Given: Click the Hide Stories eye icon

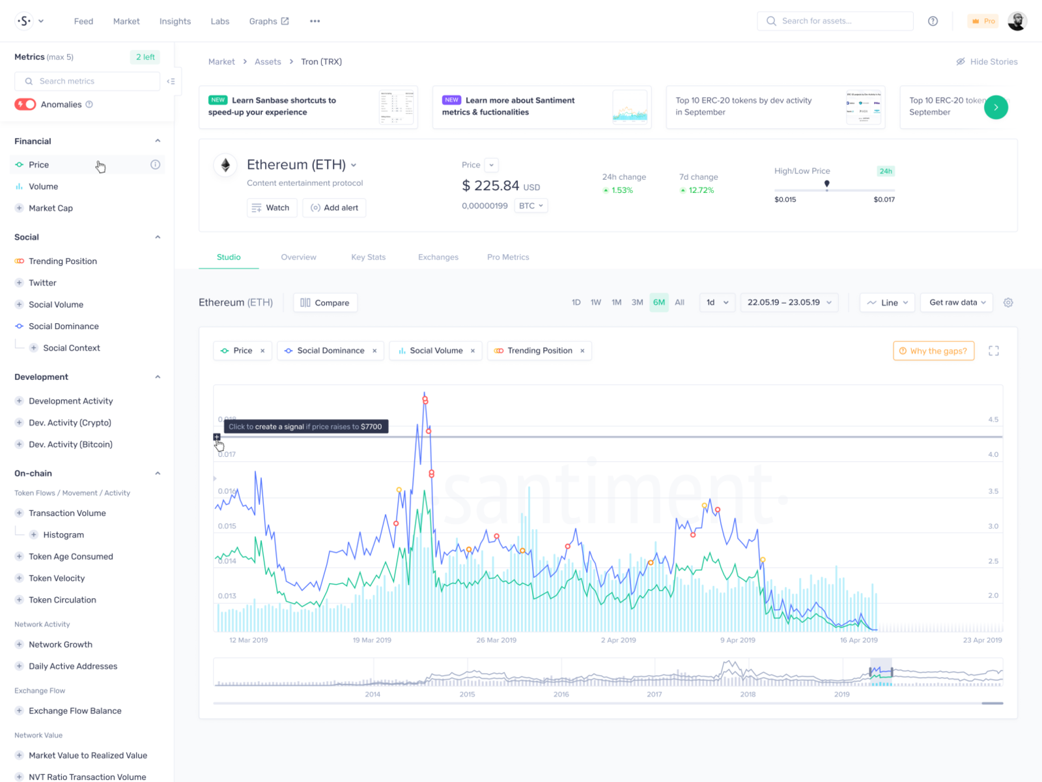Looking at the screenshot, I should coord(960,62).
